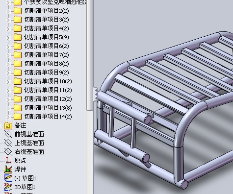233x194 pixels.
Task: Expand the 切割清单项目13(8) tree node
Action: (x=8, y=108)
